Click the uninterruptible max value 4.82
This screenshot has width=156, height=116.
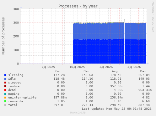146,98
